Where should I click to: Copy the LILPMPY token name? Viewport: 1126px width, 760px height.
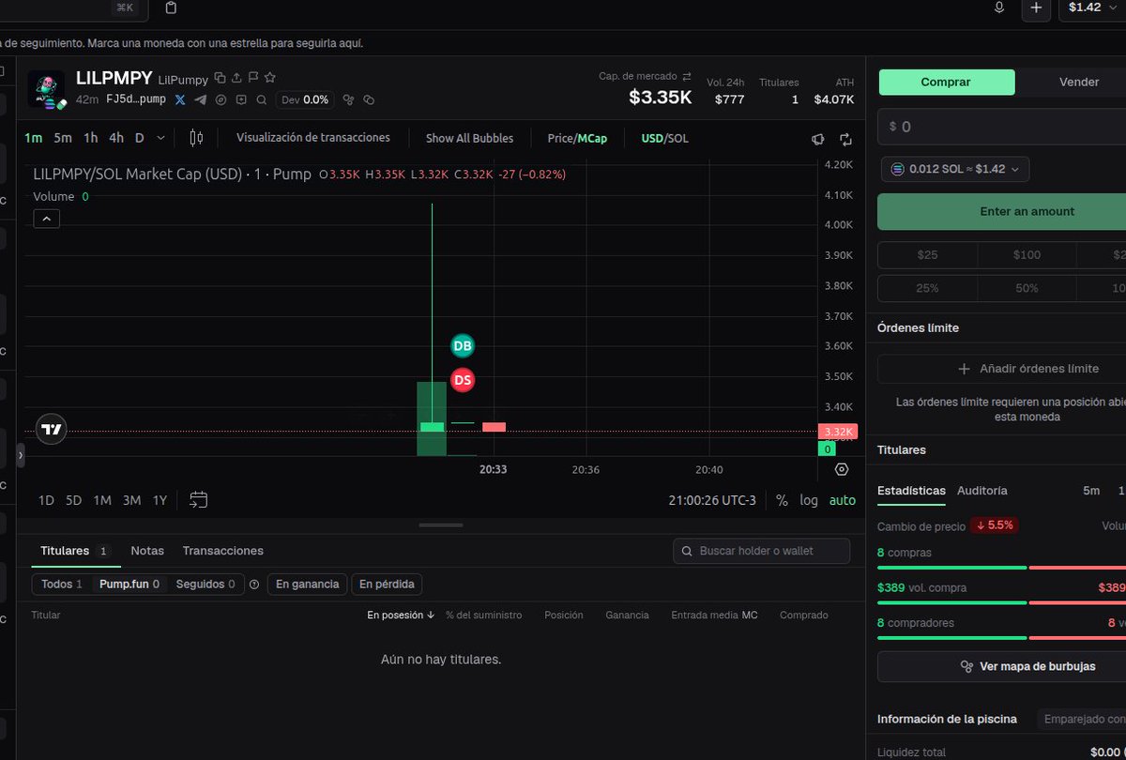(x=220, y=78)
